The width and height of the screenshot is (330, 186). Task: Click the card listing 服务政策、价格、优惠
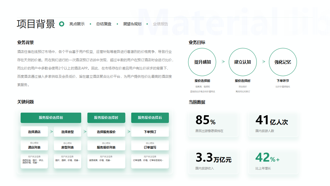(x=106, y=161)
